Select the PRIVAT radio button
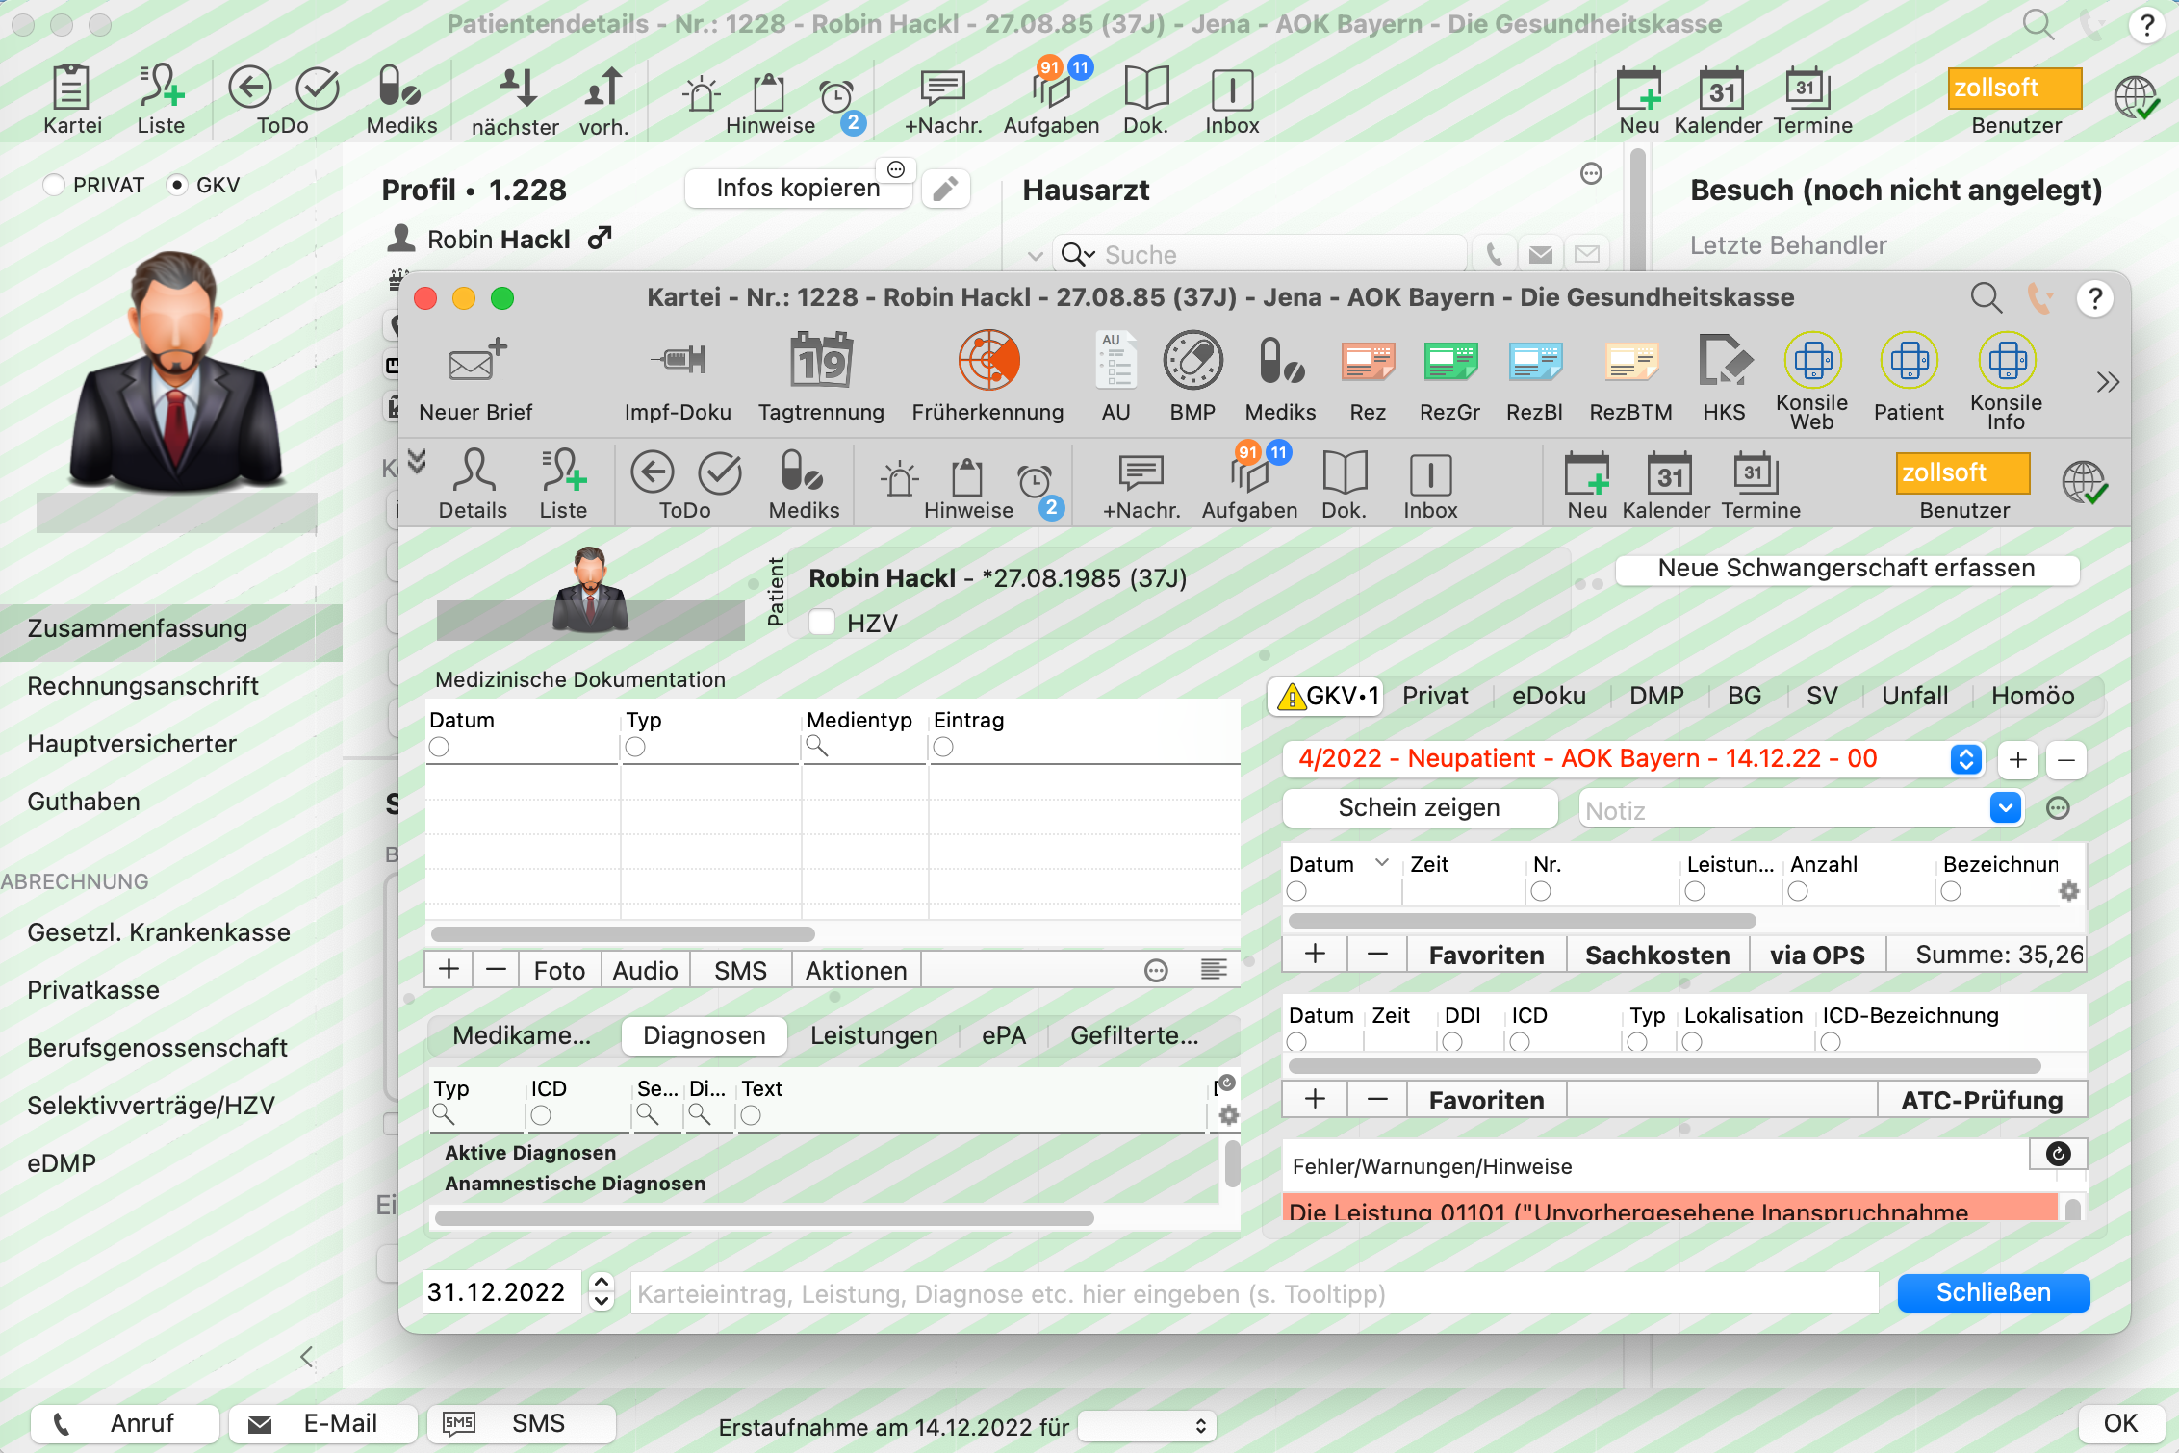This screenshot has width=2179, height=1453. [x=54, y=185]
